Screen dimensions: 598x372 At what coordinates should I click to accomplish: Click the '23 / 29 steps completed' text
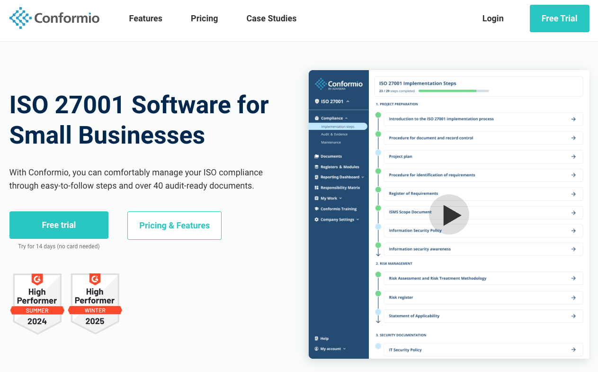[x=397, y=91]
